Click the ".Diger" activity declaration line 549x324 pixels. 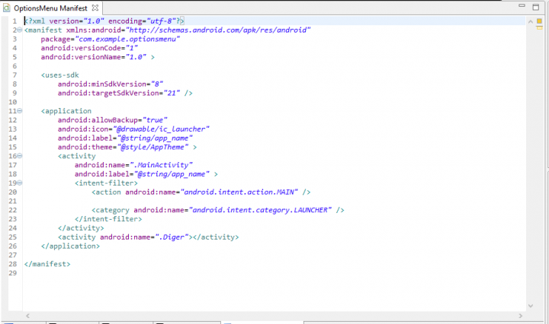tap(148, 237)
